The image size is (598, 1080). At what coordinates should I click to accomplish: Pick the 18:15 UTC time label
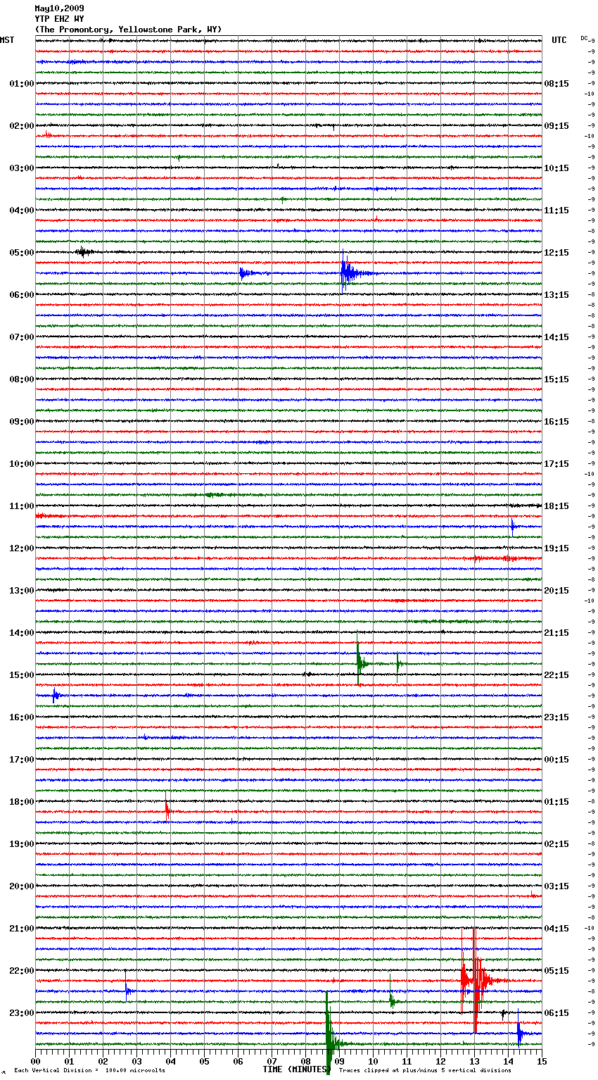pos(556,506)
